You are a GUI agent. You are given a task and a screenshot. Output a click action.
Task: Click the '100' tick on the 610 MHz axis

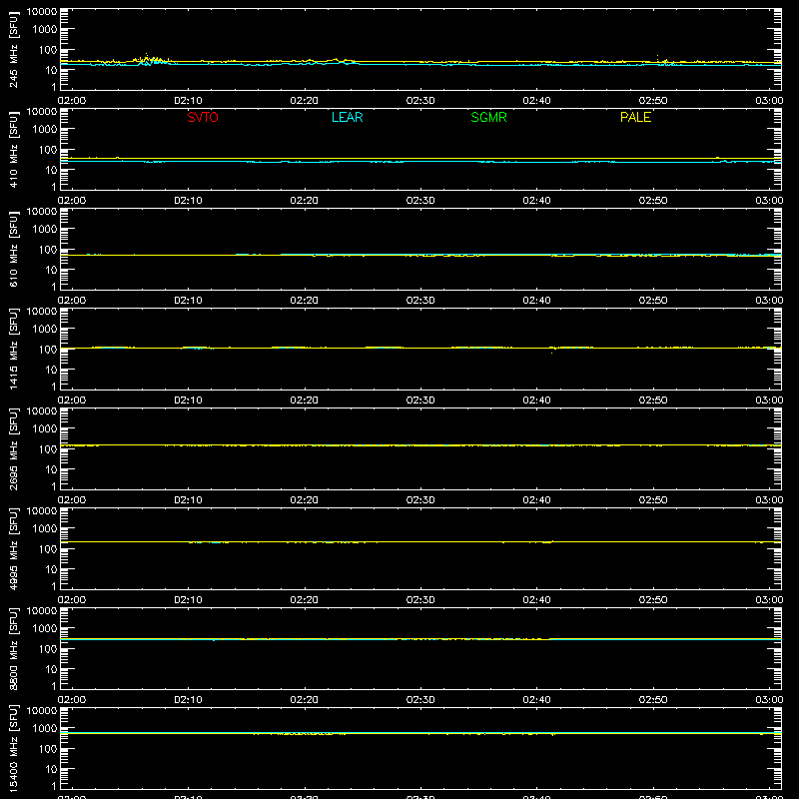coord(48,250)
